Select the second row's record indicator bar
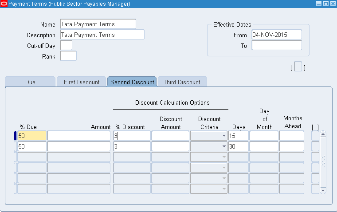This screenshot has height=212, width=337. 16,146
